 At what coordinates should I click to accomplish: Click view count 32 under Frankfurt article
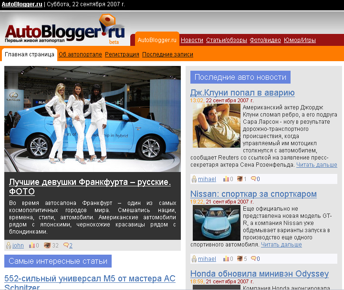[55, 246]
